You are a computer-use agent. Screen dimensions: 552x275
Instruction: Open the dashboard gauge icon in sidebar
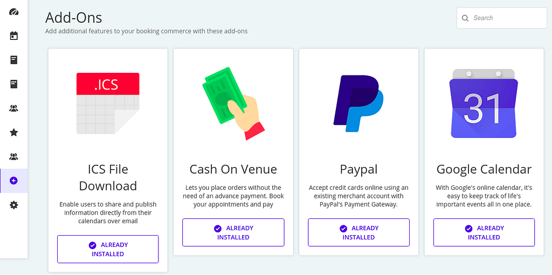[x=14, y=12]
